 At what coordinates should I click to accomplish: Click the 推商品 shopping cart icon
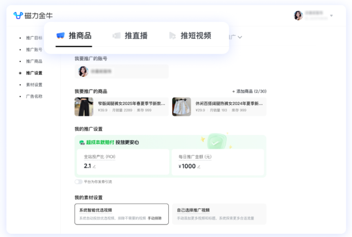tap(60, 36)
